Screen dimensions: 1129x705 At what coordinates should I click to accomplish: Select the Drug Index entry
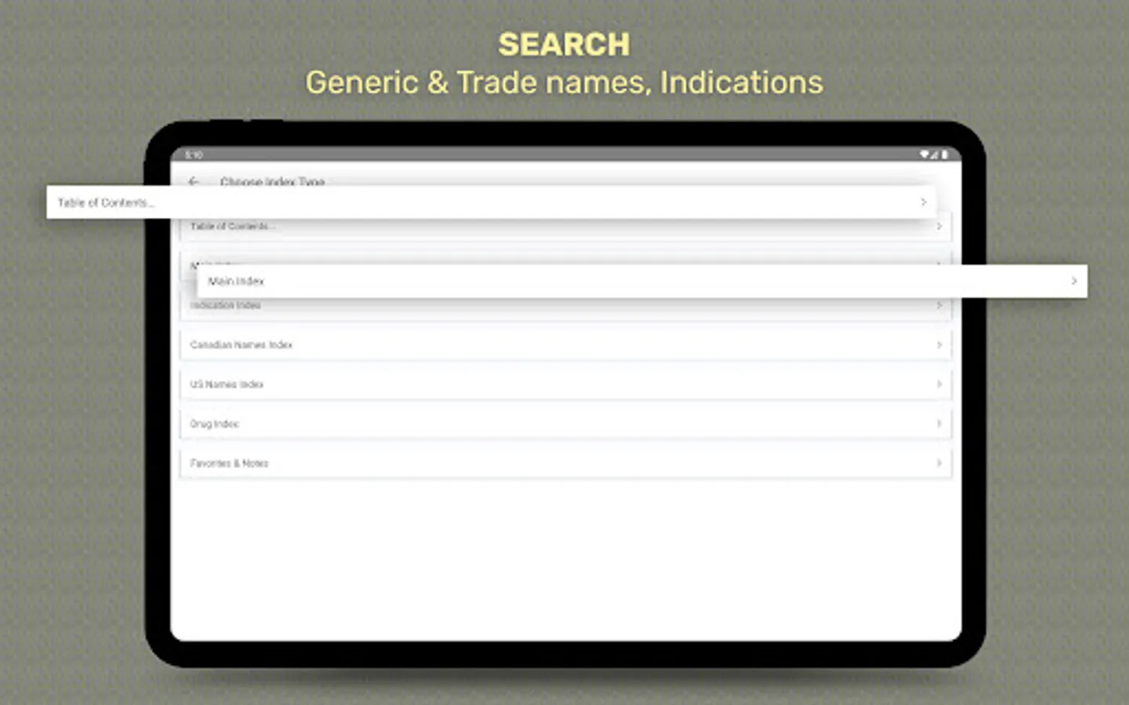pyautogui.click(x=564, y=423)
